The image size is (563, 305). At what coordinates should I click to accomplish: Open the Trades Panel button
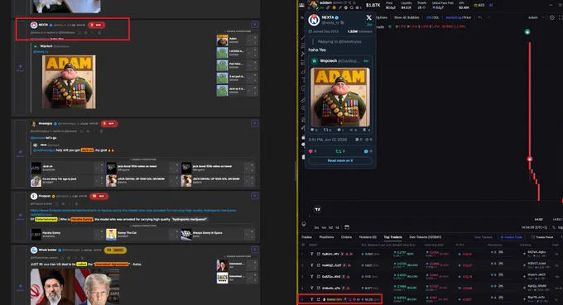coord(541,237)
